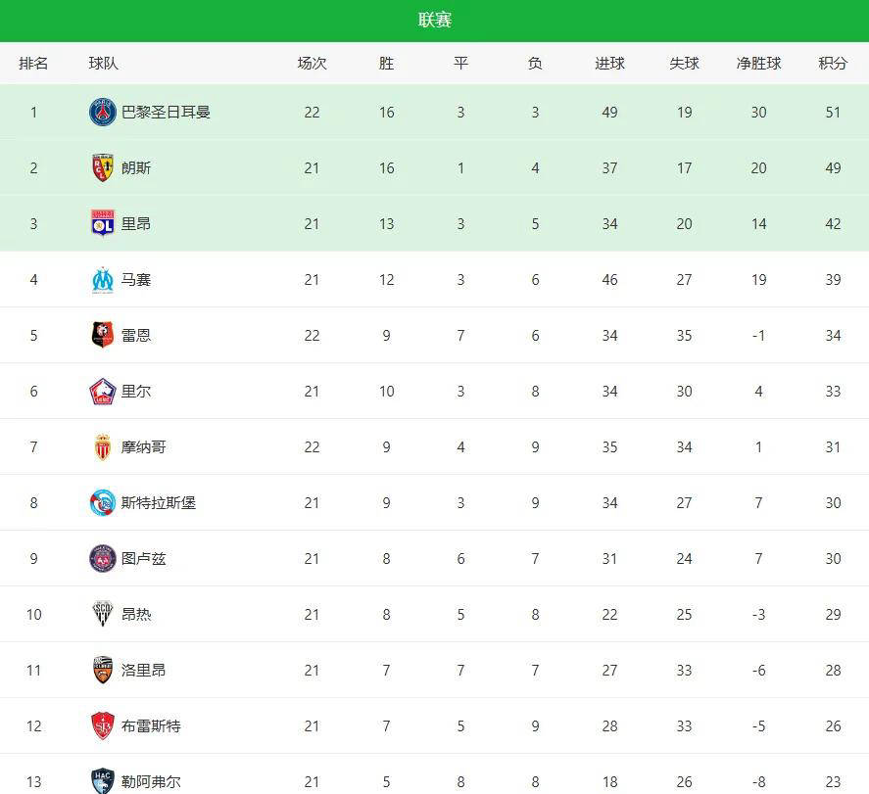Click the Strasbourg club logo
This screenshot has width=869, height=794.
[x=103, y=503]
